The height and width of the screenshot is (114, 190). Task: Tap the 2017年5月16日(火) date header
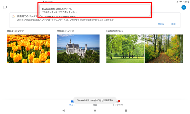point(65,31)
